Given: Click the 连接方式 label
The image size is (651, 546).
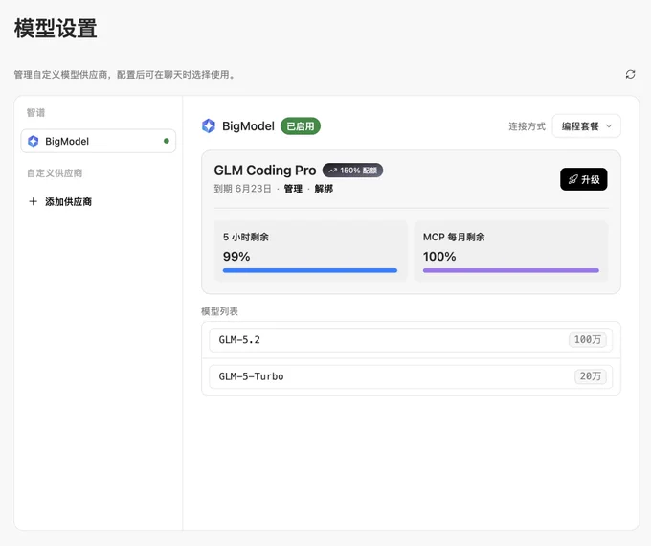Looking at the screenshot, I should click(528, 126).
